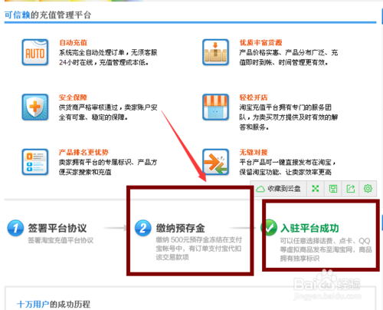The height and width of the screenshot is (310, 383).
Task: Click 签署淘宝充值平台协议 subtitle text
Action: point(61,240)
